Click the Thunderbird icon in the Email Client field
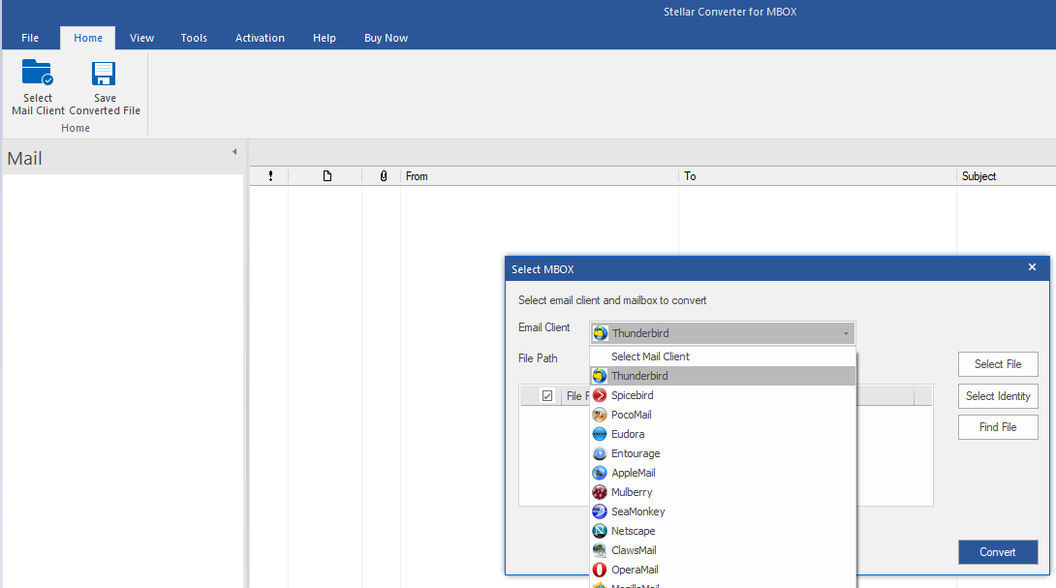 click(x=600, y=333)
